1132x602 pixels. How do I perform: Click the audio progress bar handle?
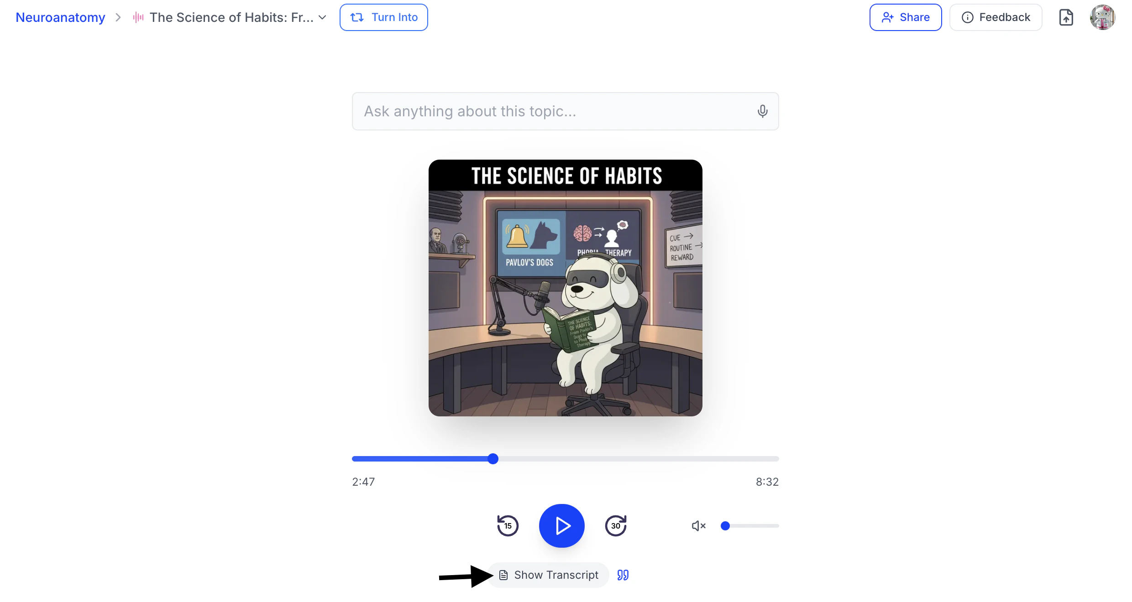493,459
